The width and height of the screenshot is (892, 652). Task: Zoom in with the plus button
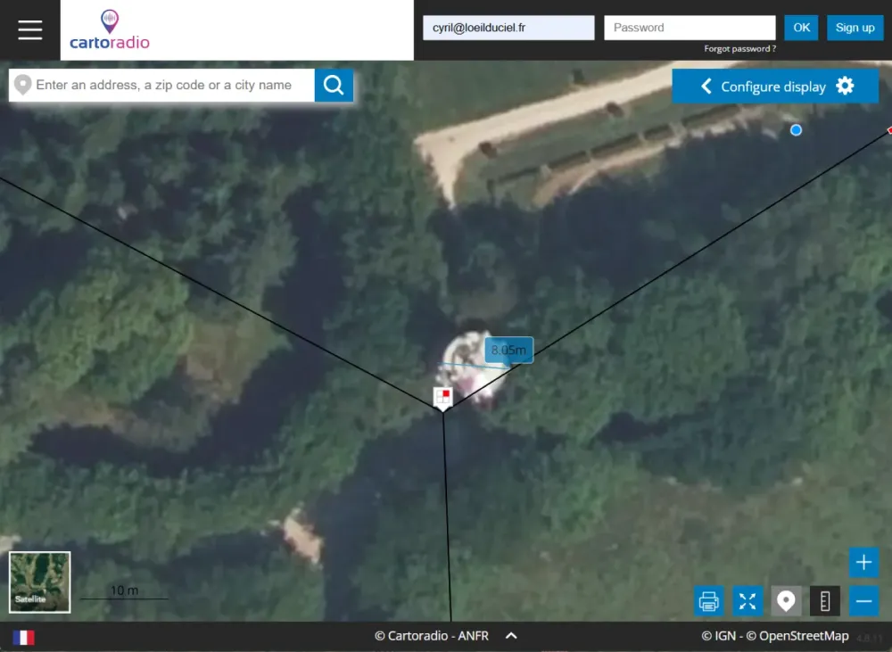click(863, 562)
